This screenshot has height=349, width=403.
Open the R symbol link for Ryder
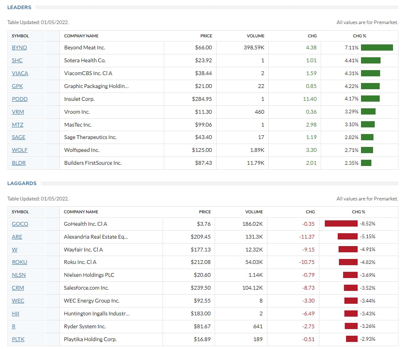pos(14,326)
